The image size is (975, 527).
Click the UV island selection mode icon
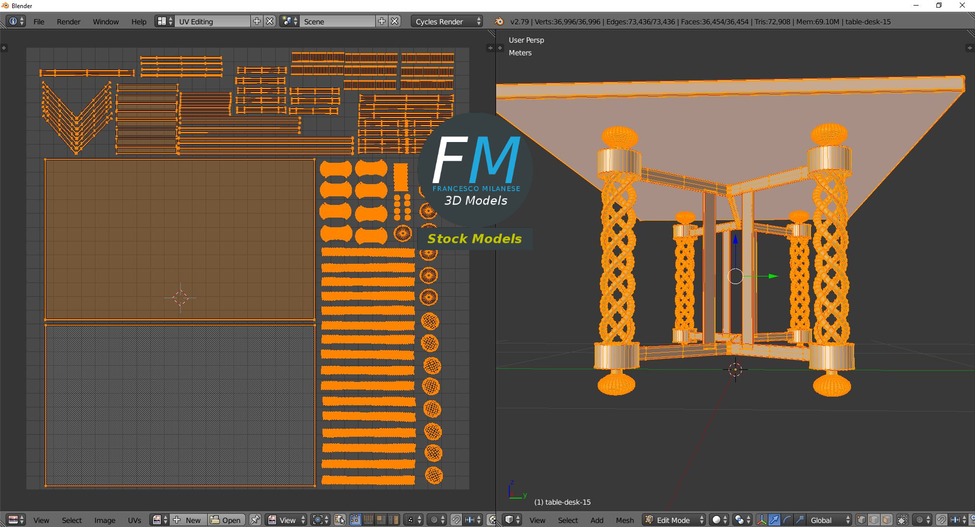(x=394, y=520)
